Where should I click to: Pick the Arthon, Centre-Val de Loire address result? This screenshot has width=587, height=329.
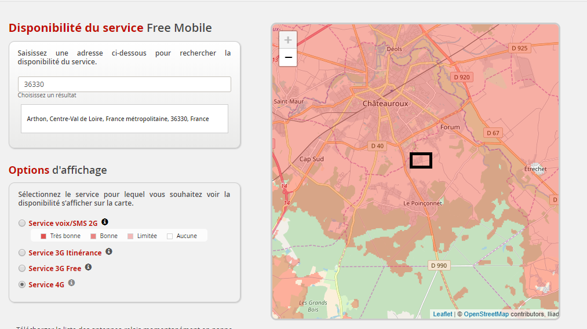118,119
